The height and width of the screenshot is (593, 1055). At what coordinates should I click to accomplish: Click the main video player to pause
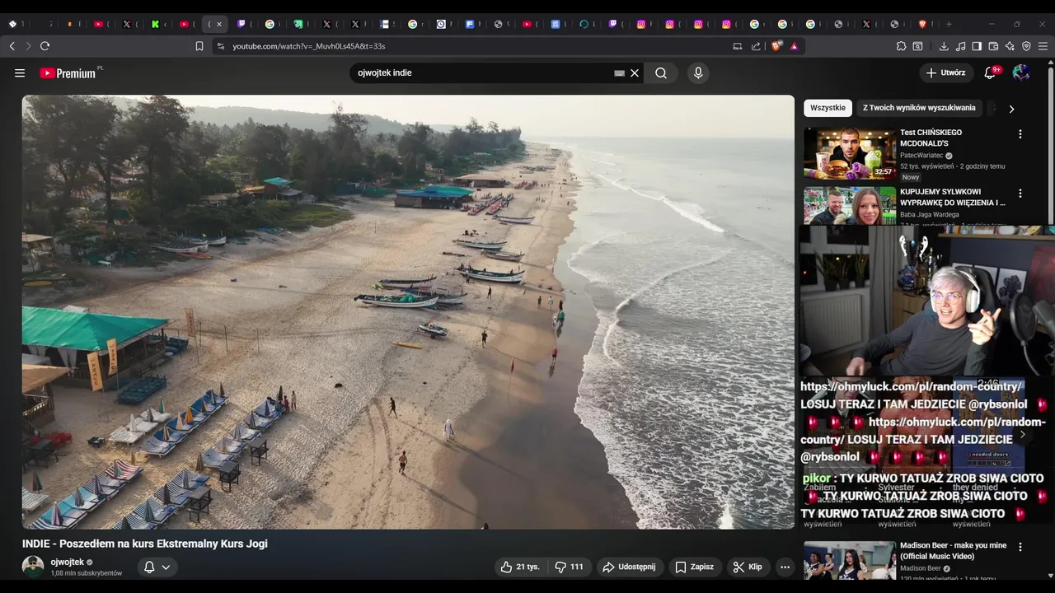pos(408,311)
